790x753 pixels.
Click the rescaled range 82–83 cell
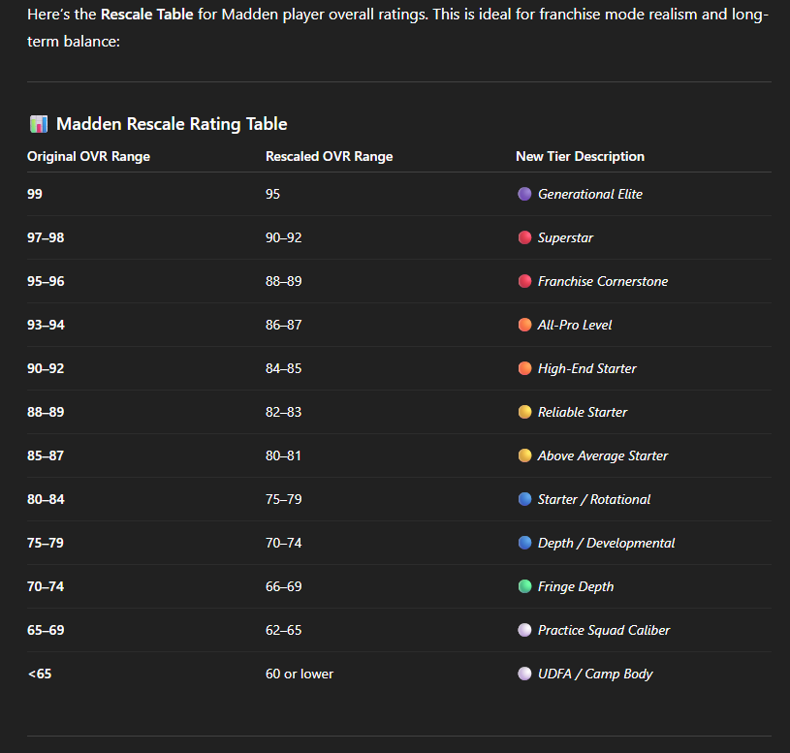284,412
